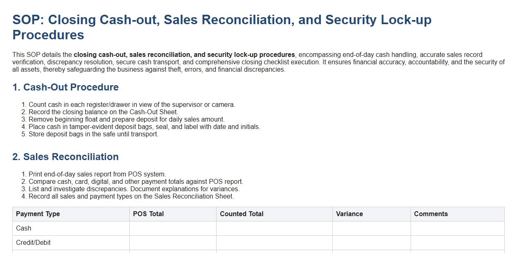Screen dimensions: 517x253
Task: Click the Sales Reconciliation section heading
Action: 65,157
